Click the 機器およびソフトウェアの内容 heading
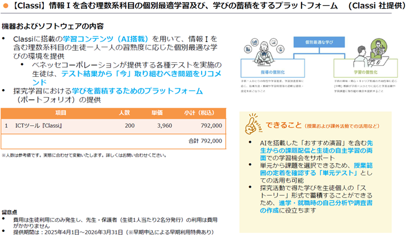Viewport: 408px width, 240px height. pyautogui.click(x=53, y=26)
